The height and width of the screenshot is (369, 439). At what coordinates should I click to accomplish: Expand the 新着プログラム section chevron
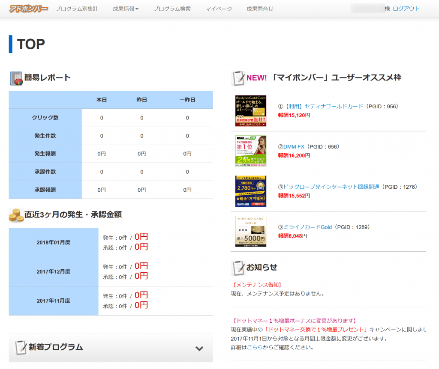199,348
